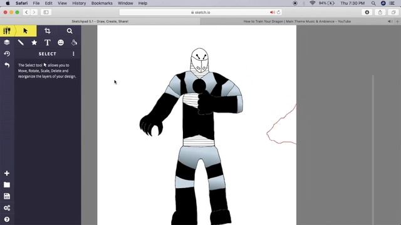Select the robot figure's head
The height and width of the screenshot is (225, 401).
click(x=200, y=61)
